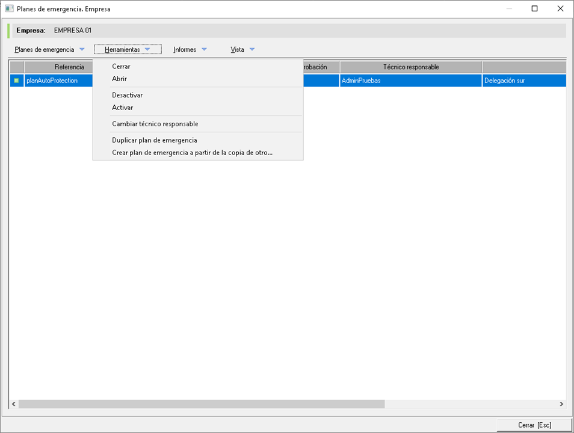Click the horizontal scrollbar right arrow
Viewport: 574px width, 433px height.
click(x=561, y=404)
